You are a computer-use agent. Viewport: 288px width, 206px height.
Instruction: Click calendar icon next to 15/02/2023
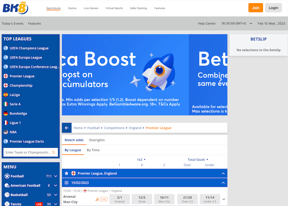pyautogui.click(x=67, y=183)
